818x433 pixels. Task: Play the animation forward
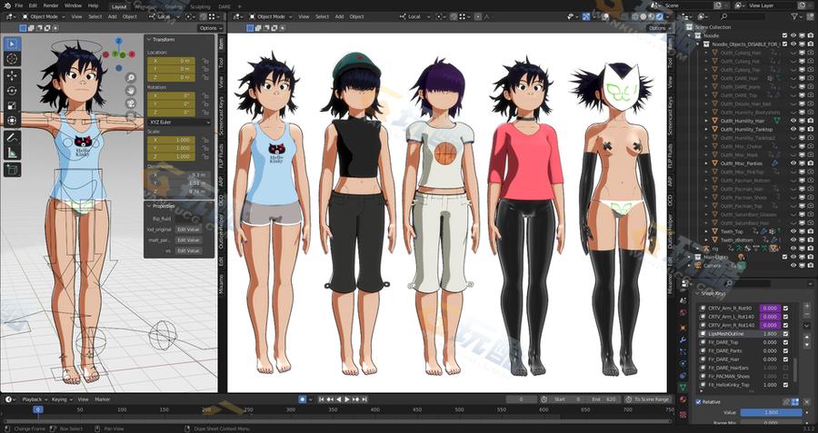(347, 399)
